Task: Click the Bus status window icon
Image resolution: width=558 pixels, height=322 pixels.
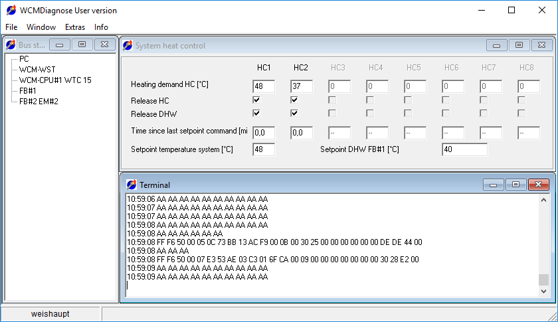Action: (11, 44)
